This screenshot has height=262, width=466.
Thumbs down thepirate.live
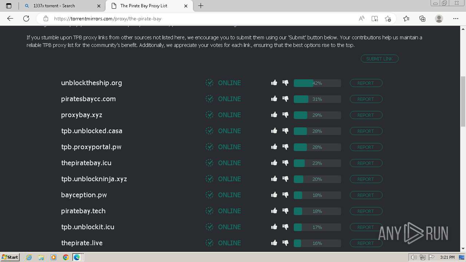(x=285, y=243)
